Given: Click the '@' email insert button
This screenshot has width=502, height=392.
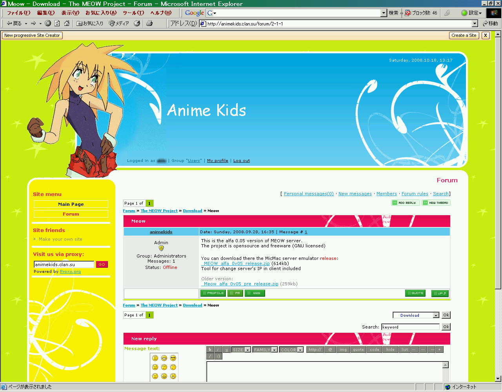Looking at the screenshot, I should click(330, 350).
